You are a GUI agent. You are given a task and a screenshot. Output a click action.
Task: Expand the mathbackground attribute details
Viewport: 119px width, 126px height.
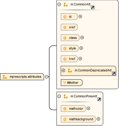click(x=98, y=119)
